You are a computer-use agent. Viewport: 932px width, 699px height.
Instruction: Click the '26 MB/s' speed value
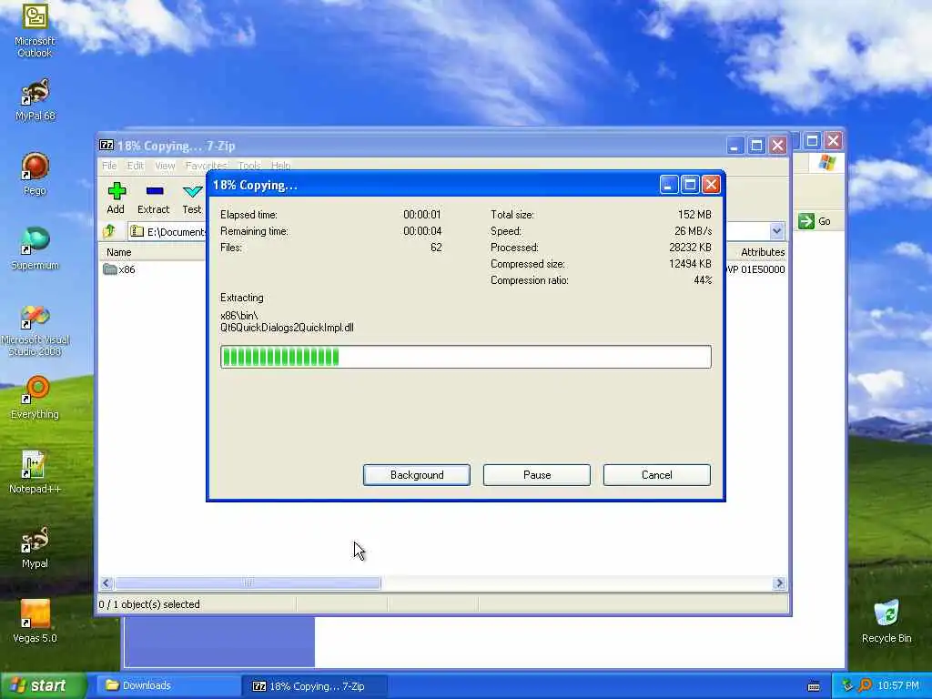[693, 230]
